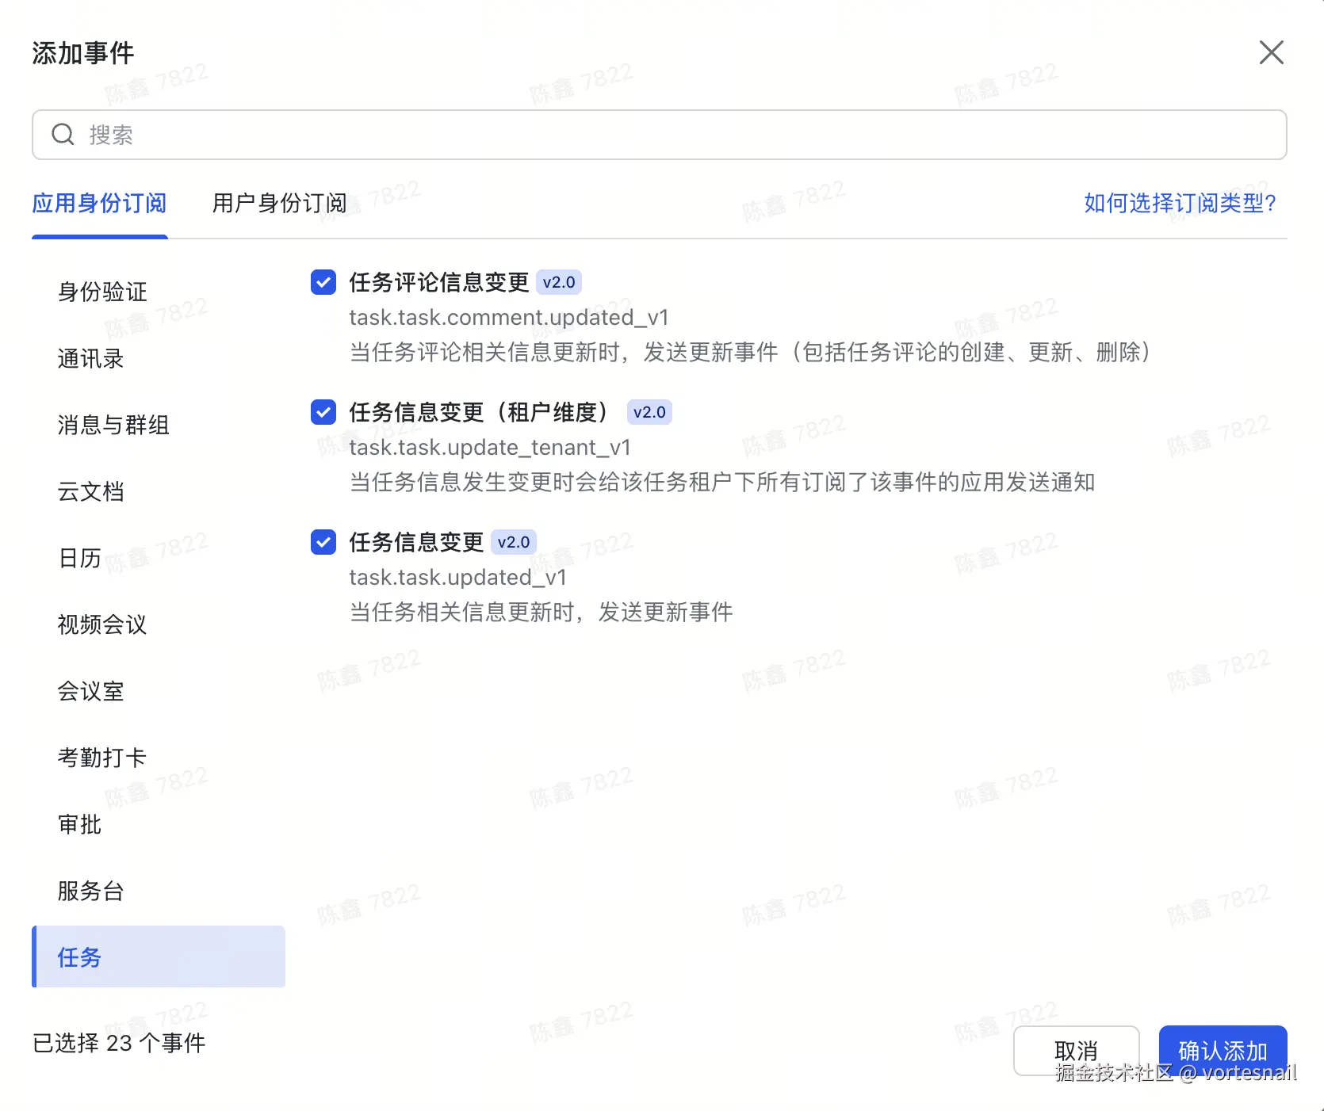Viewport: 1324px width, 1111px height.
Task: Select the 视频会议 category
Action: coord(101,625)
